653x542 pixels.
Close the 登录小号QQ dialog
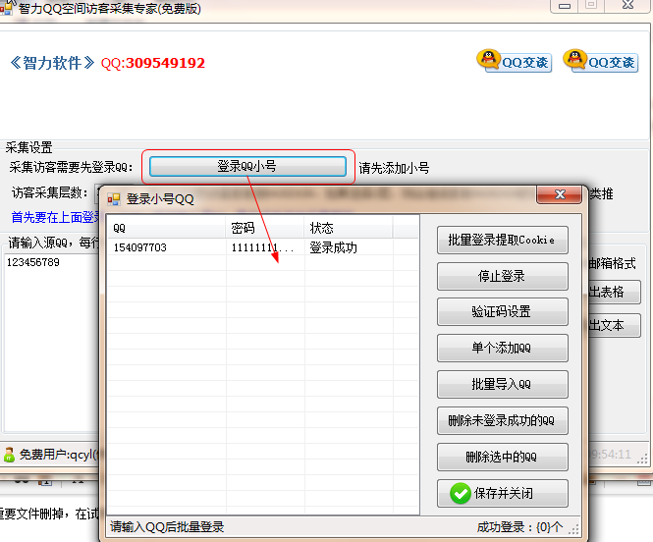coord(560,194)
